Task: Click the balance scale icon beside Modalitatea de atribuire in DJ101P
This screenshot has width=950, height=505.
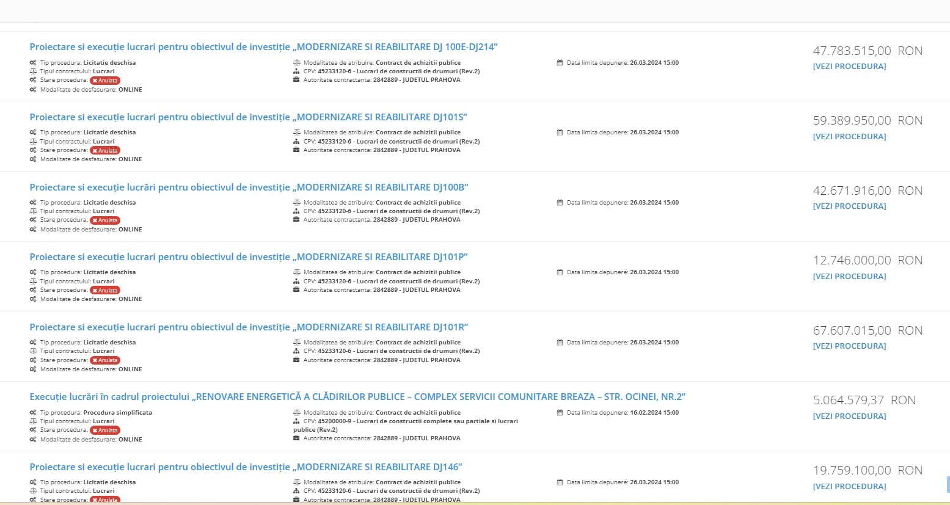Action: tap(296, 272)
